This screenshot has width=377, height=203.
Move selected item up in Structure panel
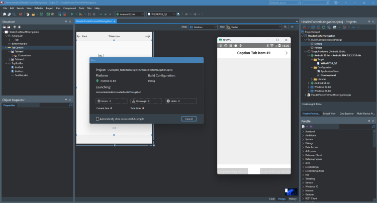pos(15,27)
